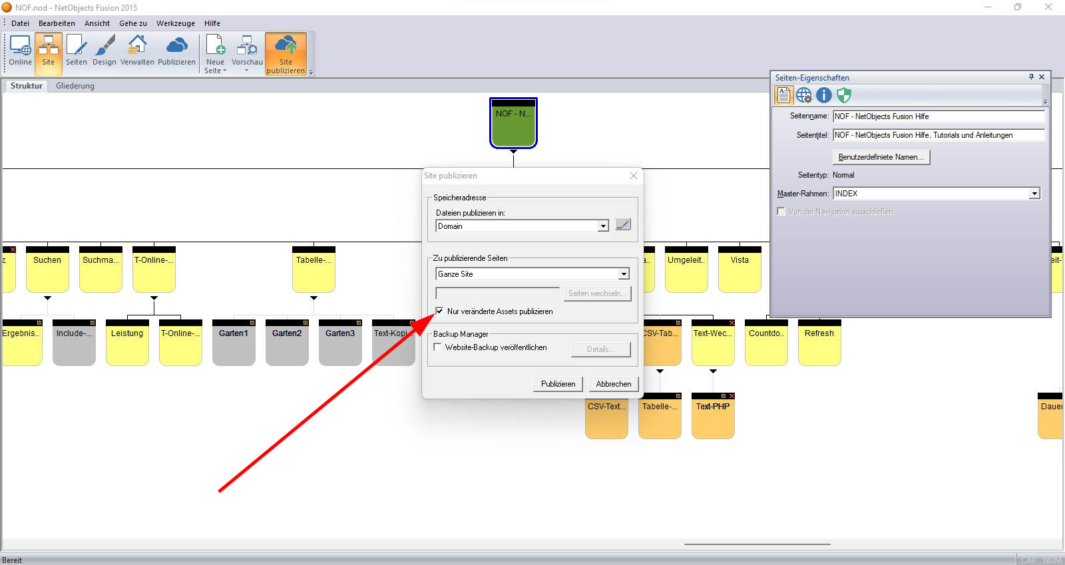Toggle Von der Navigation ausschließen checkbox
Screen dimensions: 1065x565
781,212
